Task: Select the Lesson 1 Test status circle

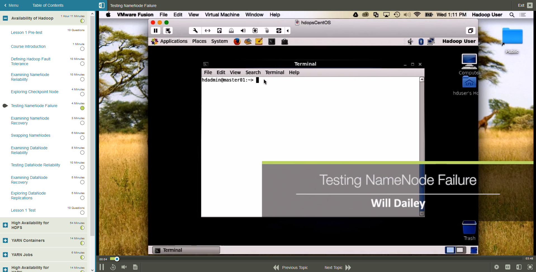Action: pos(82,213)
